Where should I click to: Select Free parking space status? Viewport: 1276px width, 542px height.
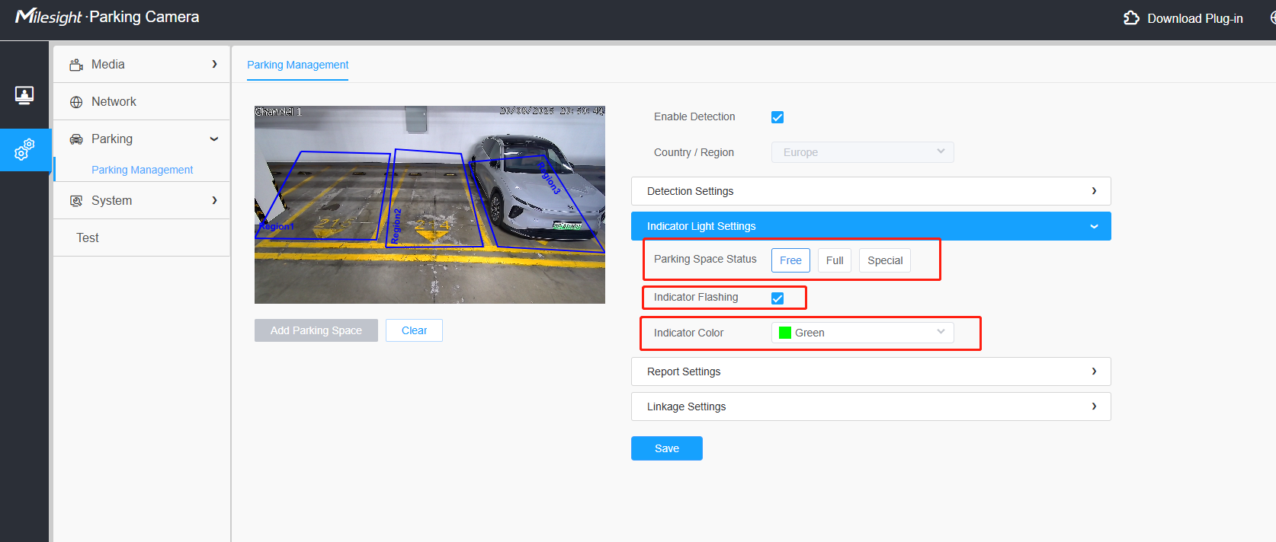pyautogui.click(x=790, y=260)
